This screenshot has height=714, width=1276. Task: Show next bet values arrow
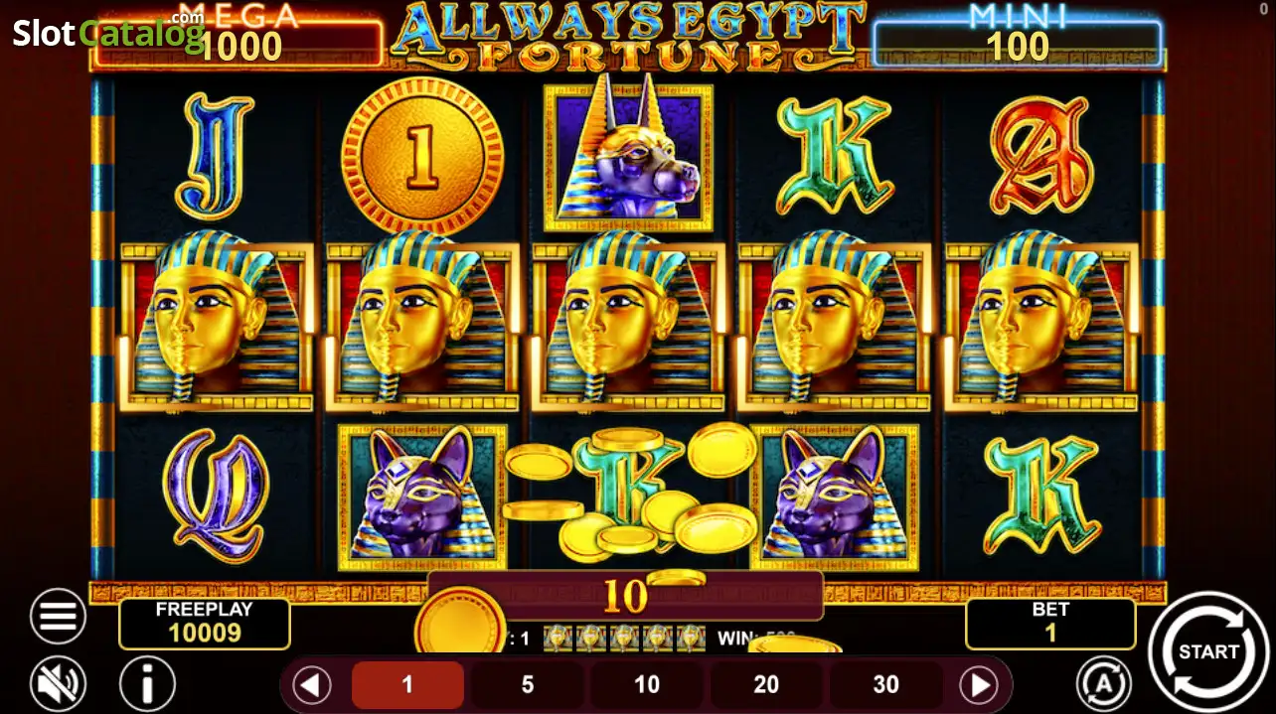click(x=979, y=685)
